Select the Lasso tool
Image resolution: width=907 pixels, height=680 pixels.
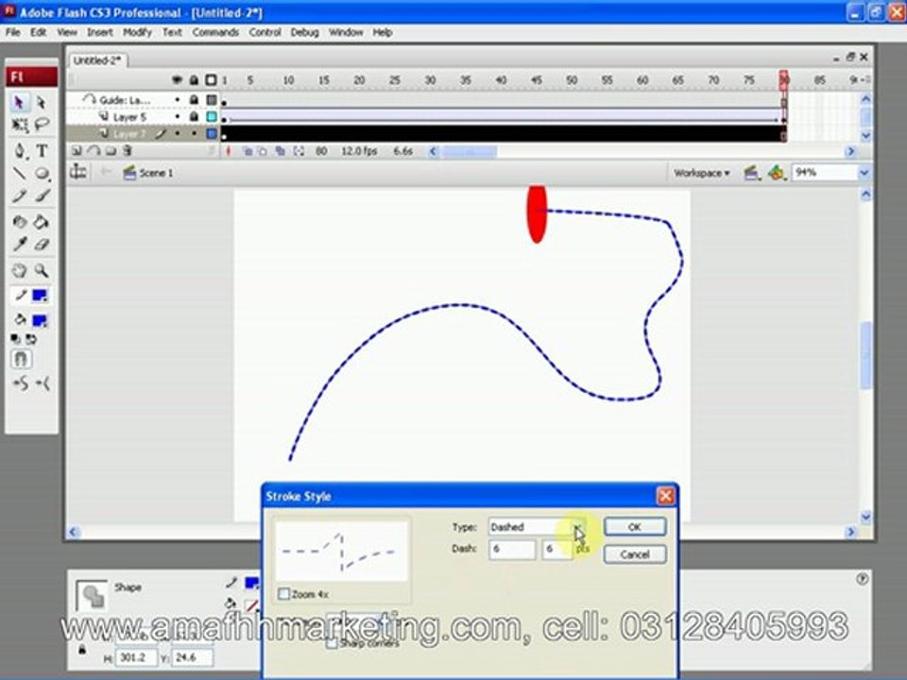(x=41, y=125)
